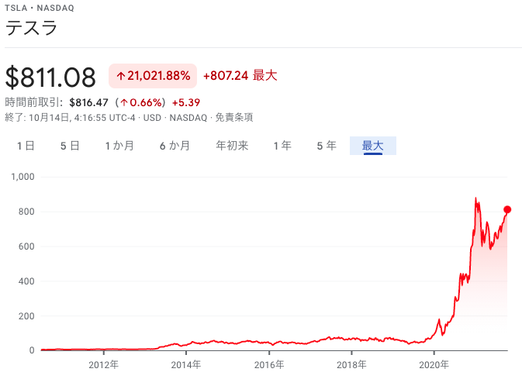Select the 5日 time range tab
The height and width of the screenshot is (379, 522).
coord(70,146)
